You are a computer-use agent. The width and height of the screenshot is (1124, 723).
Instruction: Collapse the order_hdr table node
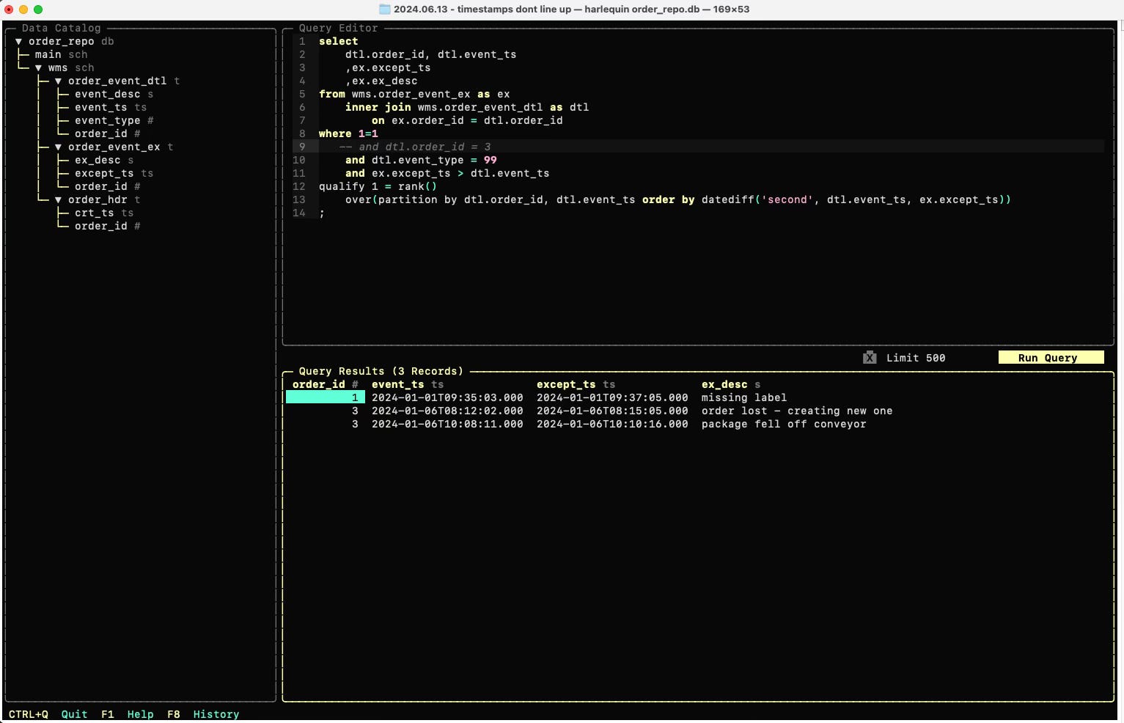(x=59, y=200)
